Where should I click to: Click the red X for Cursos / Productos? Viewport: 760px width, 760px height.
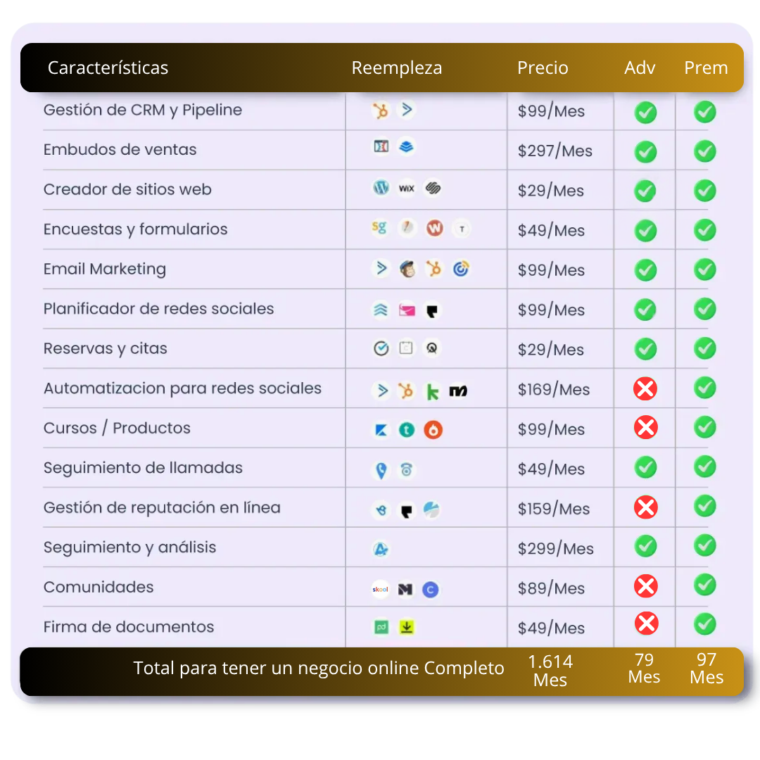tap(645, 428)
